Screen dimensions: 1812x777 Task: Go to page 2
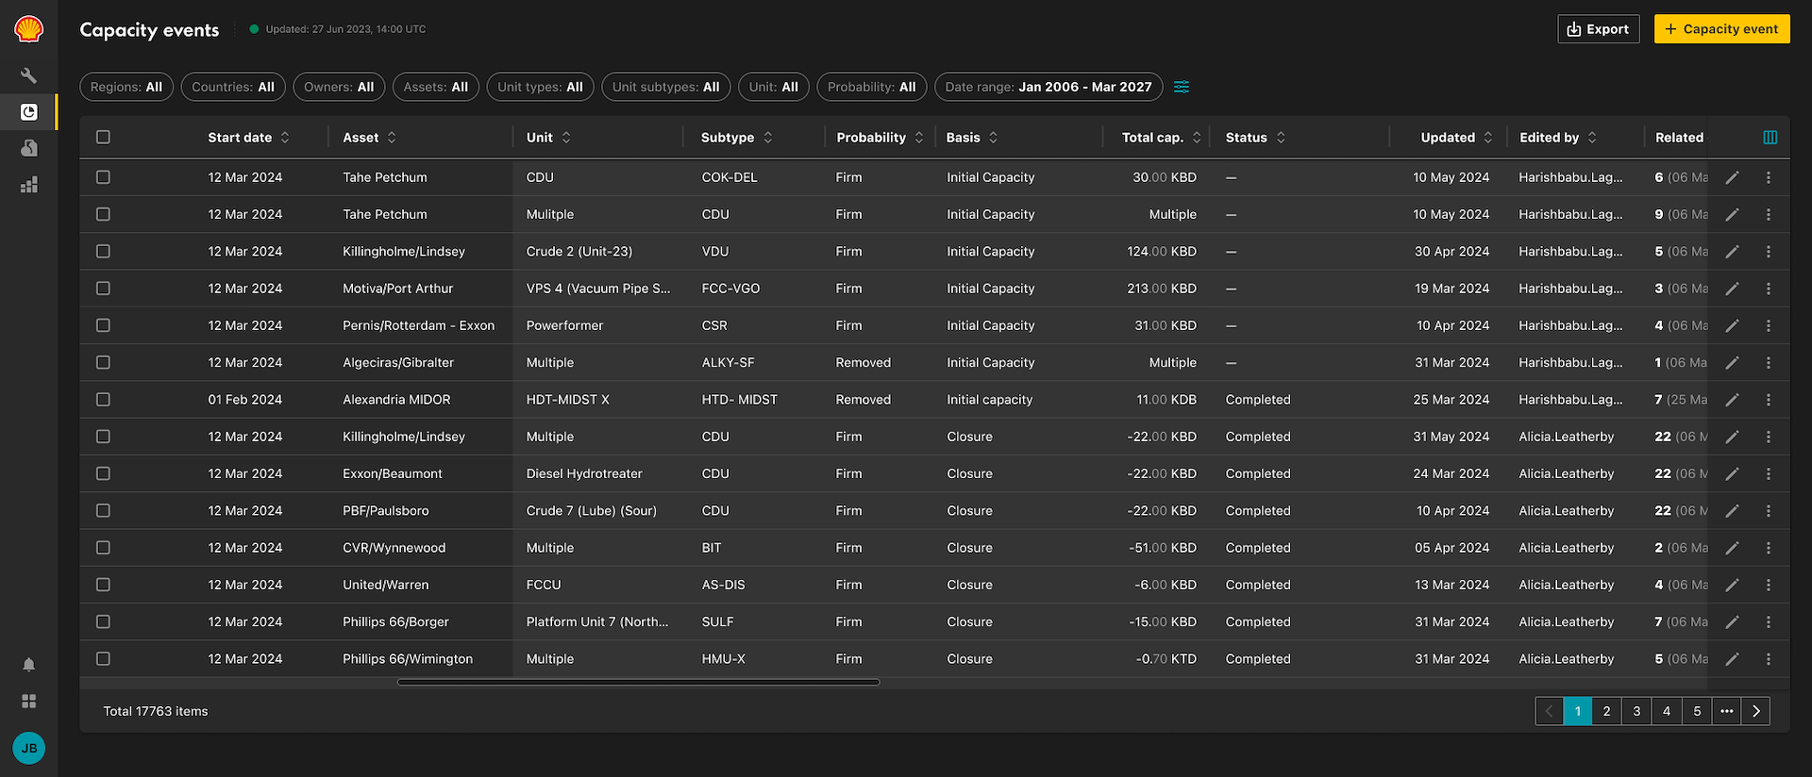coord(1606,711)
